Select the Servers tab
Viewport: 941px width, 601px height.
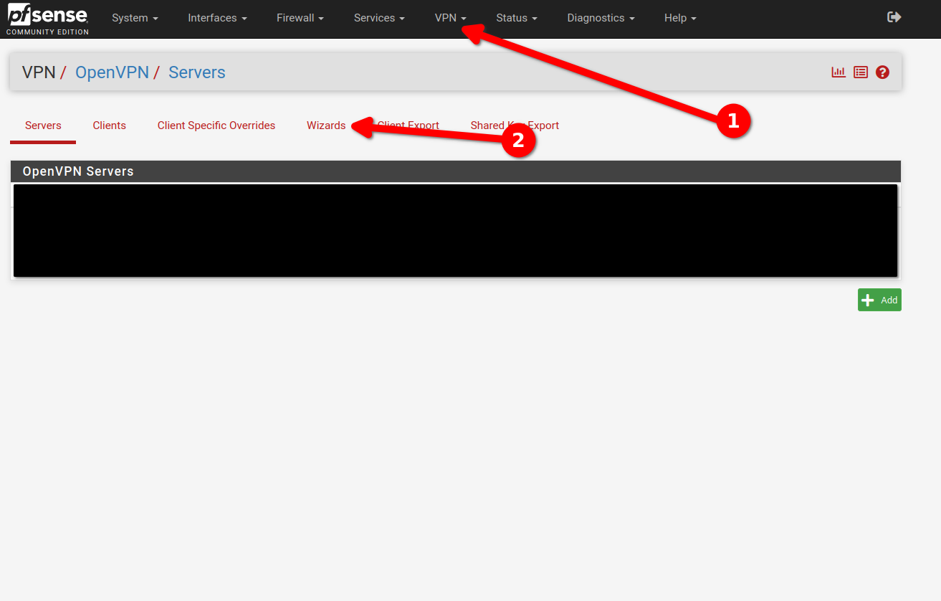(43, 126)
